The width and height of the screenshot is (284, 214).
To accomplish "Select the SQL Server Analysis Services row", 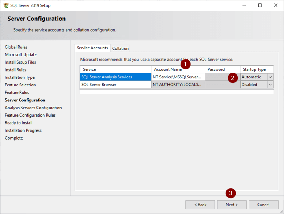I will click(115, 77).
